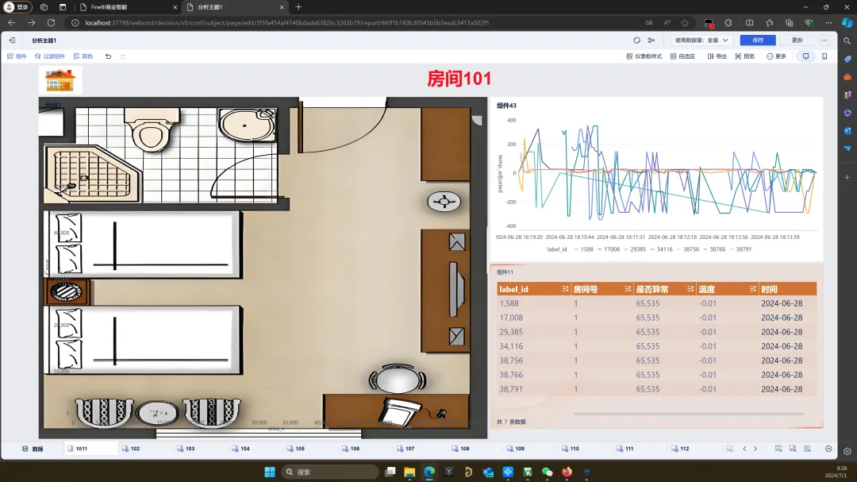Image resolution: width=857 pixels, height=482 pixels.
Task: Switch to the 104 dashboard tab
Action: pos(240,449)
